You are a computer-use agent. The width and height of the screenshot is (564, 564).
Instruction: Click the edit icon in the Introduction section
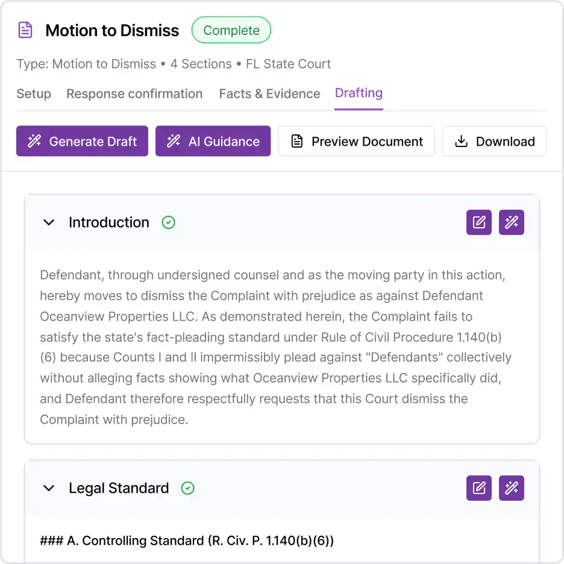(479, 222)
